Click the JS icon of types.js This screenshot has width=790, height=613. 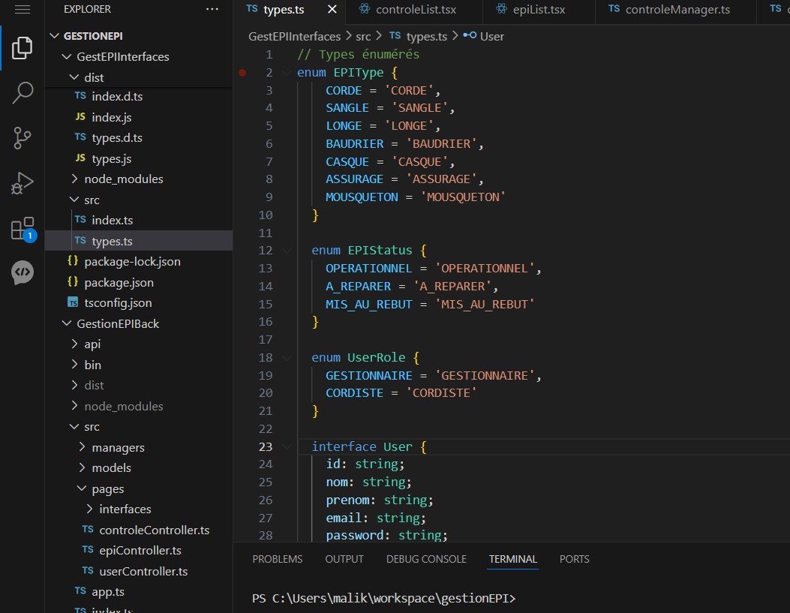coord(80,158)
